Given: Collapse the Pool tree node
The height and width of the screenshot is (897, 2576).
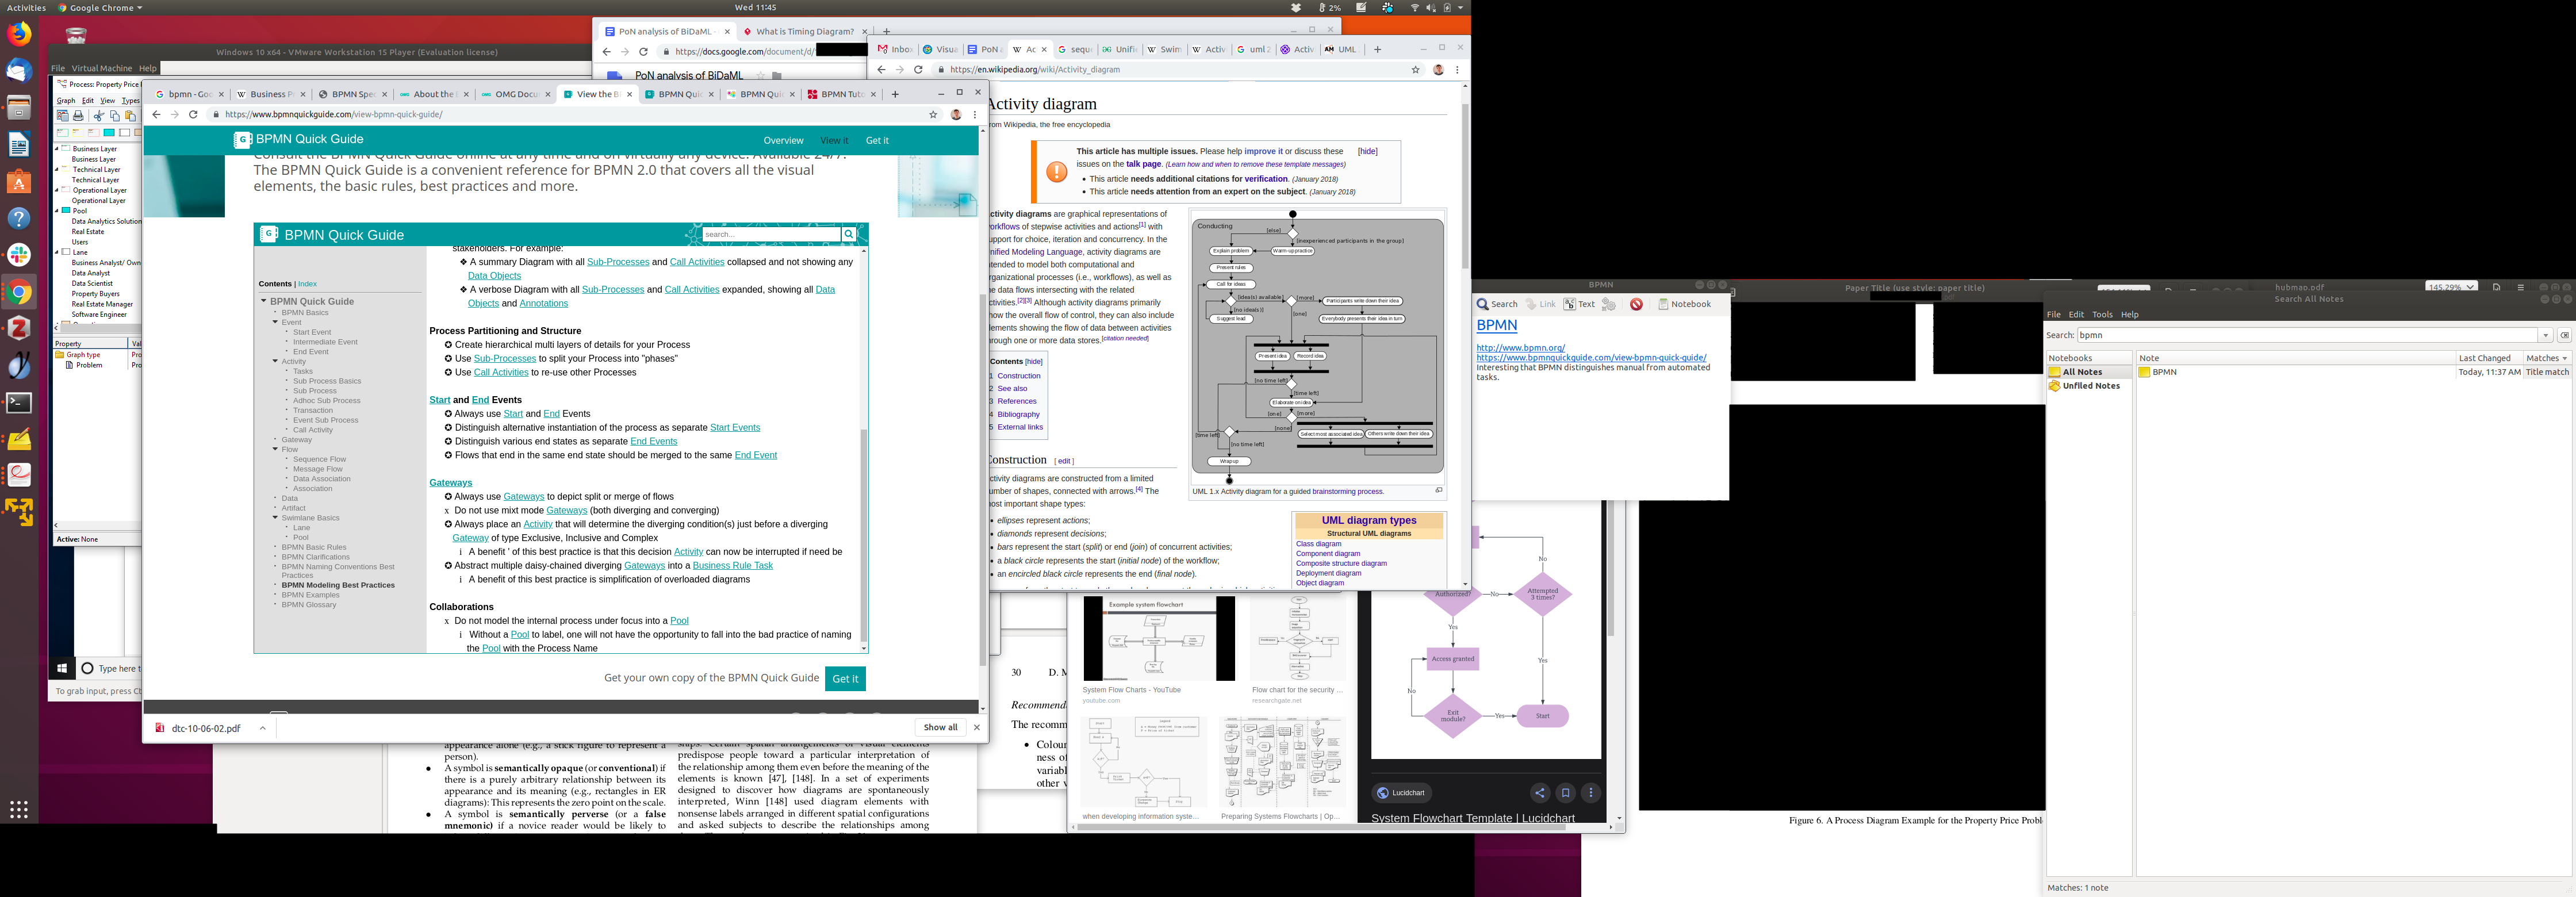Looking at the screenshot, I should click(56, 211).
